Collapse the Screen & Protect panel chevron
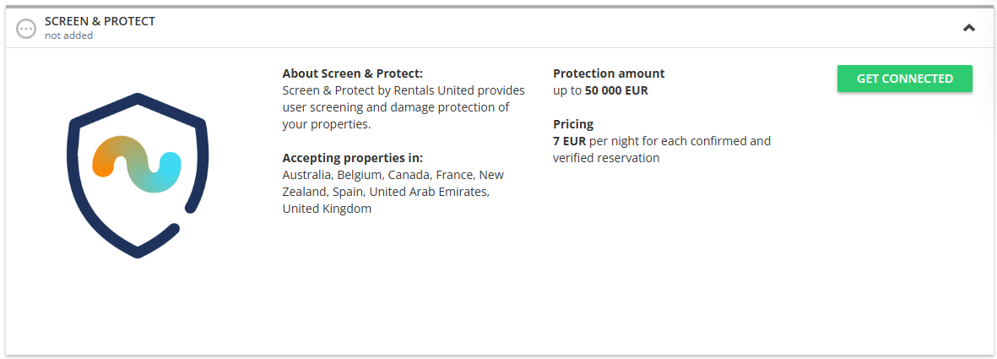The width and height of the screenshot is (997, 359). pyautogui.click(x=969, y=28)
